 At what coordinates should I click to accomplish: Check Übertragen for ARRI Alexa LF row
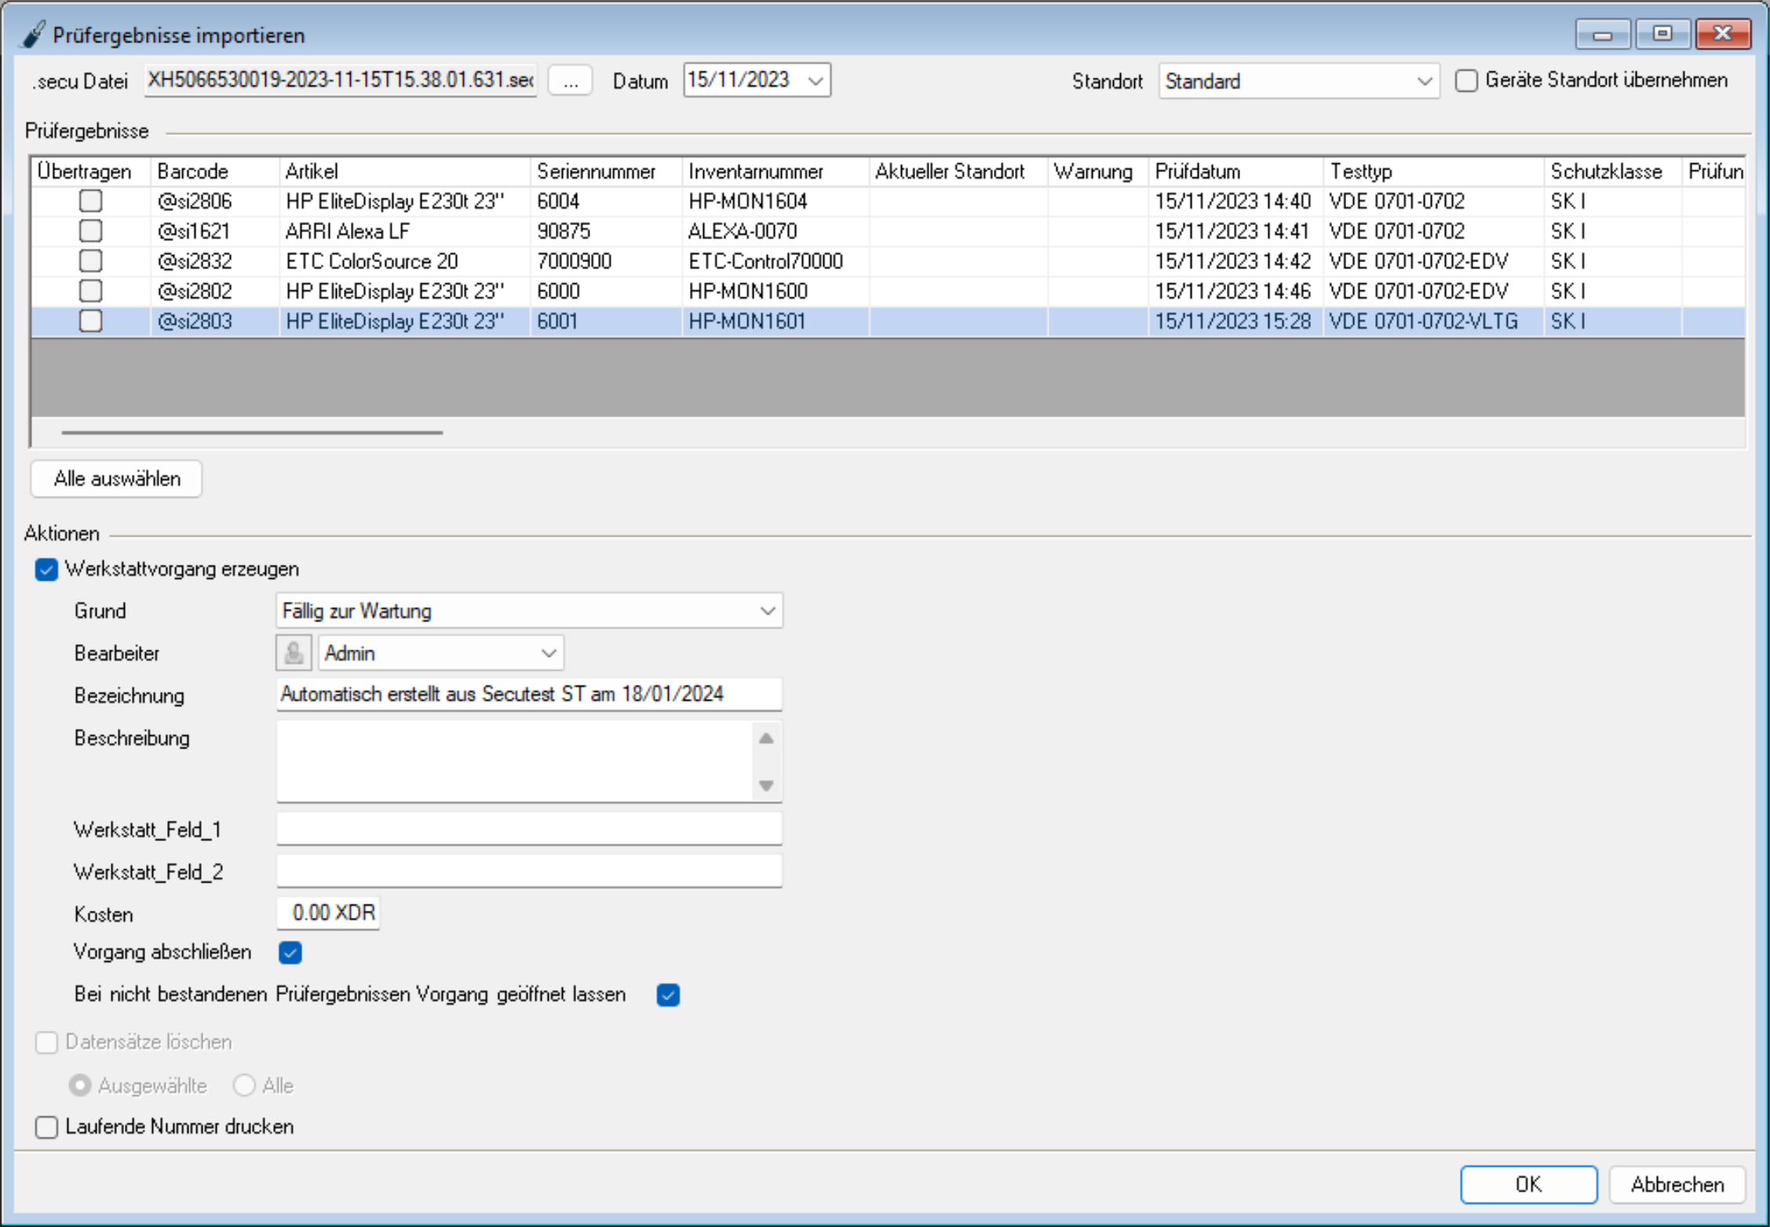pyautogui.click(x=90, y=231)
